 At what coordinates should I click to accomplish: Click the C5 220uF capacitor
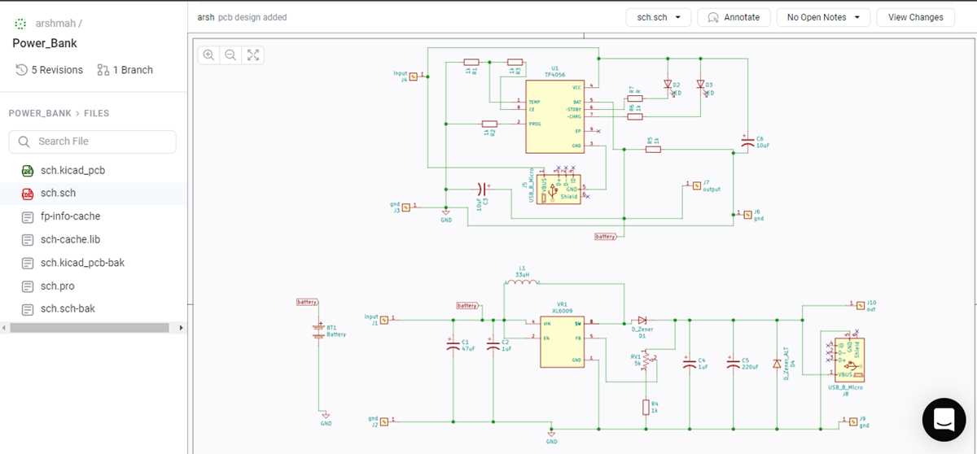click(x=732, y=364)
